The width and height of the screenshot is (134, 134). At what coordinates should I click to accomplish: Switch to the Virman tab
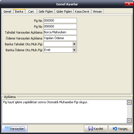tap(97, 11)
